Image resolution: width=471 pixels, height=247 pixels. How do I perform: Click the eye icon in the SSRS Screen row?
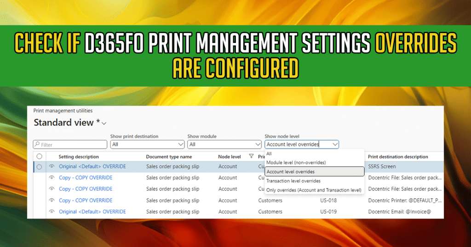point(52,166)
